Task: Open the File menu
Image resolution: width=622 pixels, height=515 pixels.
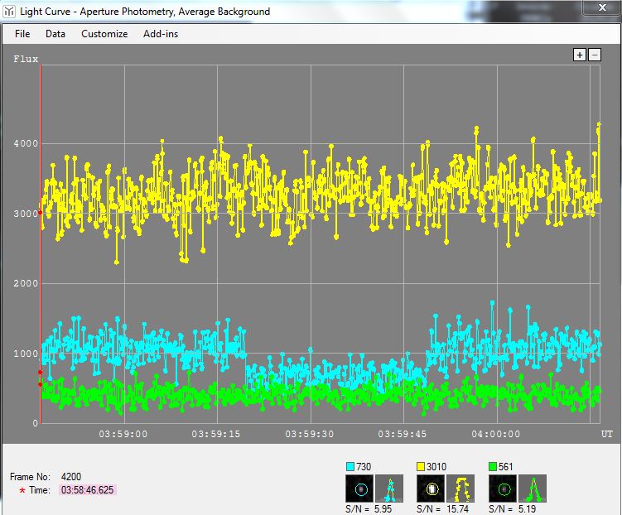Action: tap(22, 34)
